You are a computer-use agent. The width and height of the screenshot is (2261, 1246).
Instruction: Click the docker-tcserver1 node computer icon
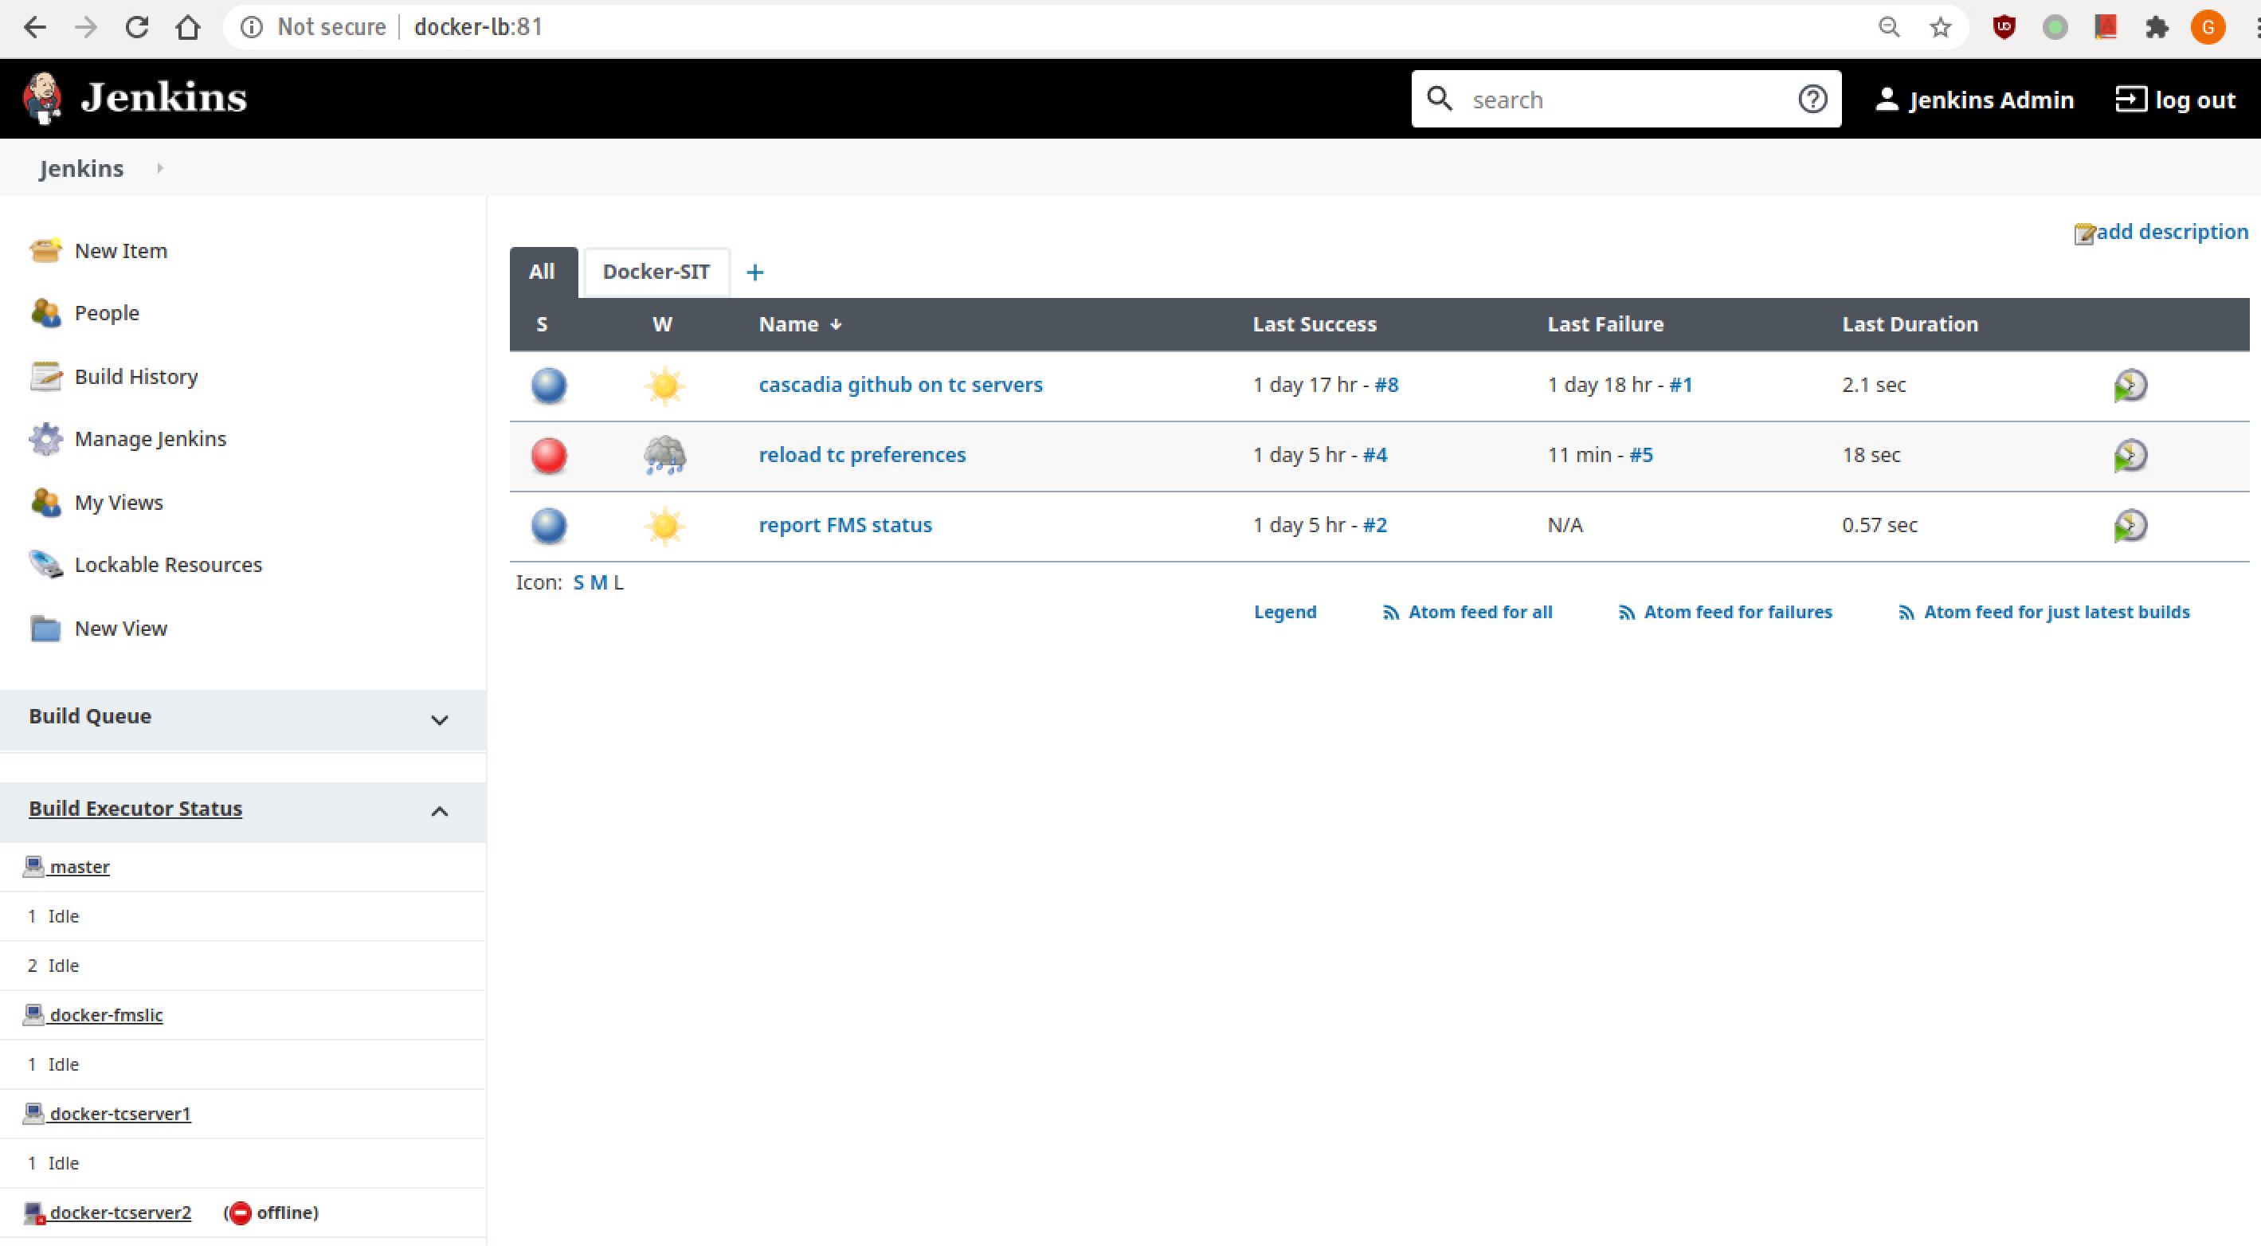point(33,1114)
